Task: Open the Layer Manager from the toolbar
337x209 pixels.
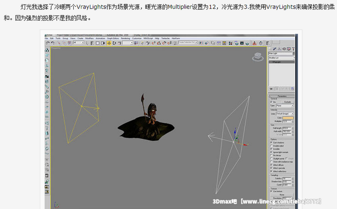Action: click(x=213, y=43)
